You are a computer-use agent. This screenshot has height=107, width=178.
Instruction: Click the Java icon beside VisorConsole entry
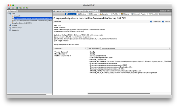[x=13, y=21]
